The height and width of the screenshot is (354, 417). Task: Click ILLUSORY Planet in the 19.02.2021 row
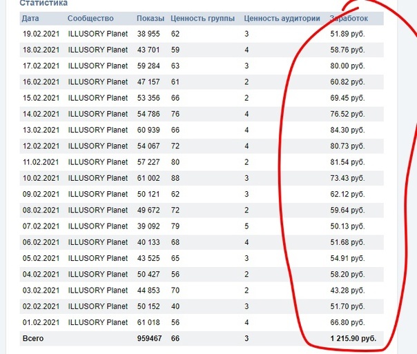(x=98, y=34)
